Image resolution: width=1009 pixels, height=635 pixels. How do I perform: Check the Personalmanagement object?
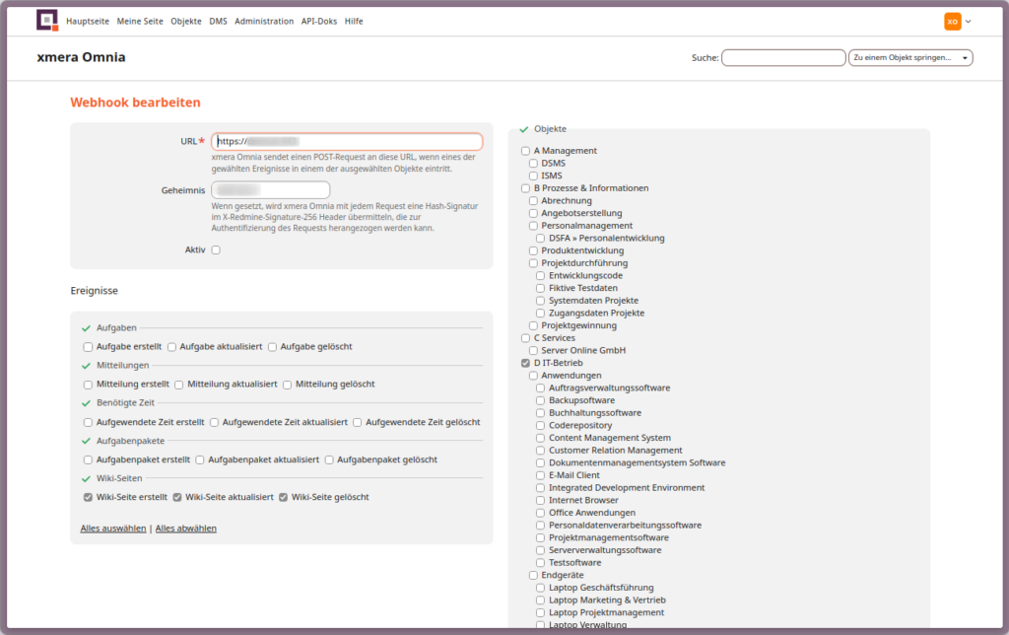pyautogui.click(x=533, y=226)
